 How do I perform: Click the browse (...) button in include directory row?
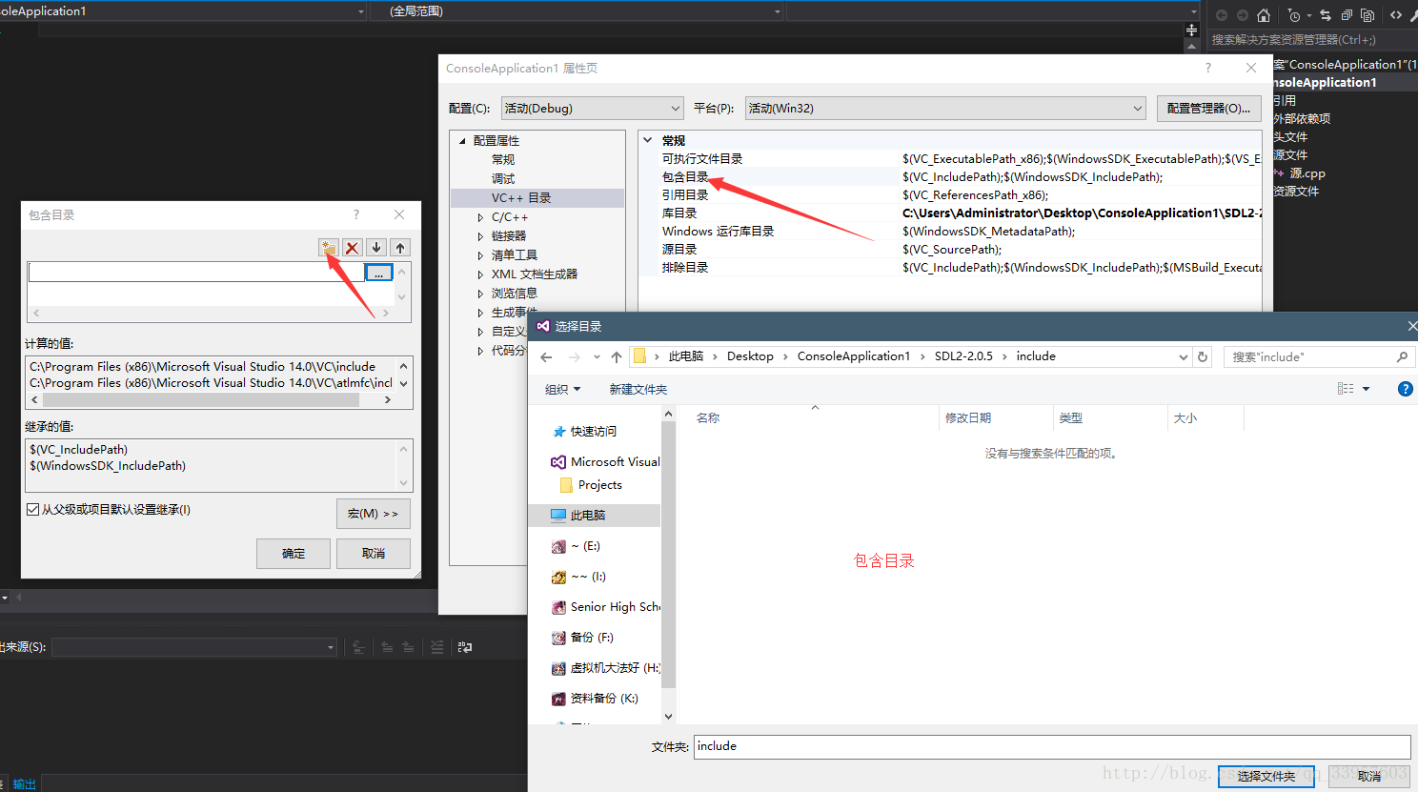click(379, 273)
